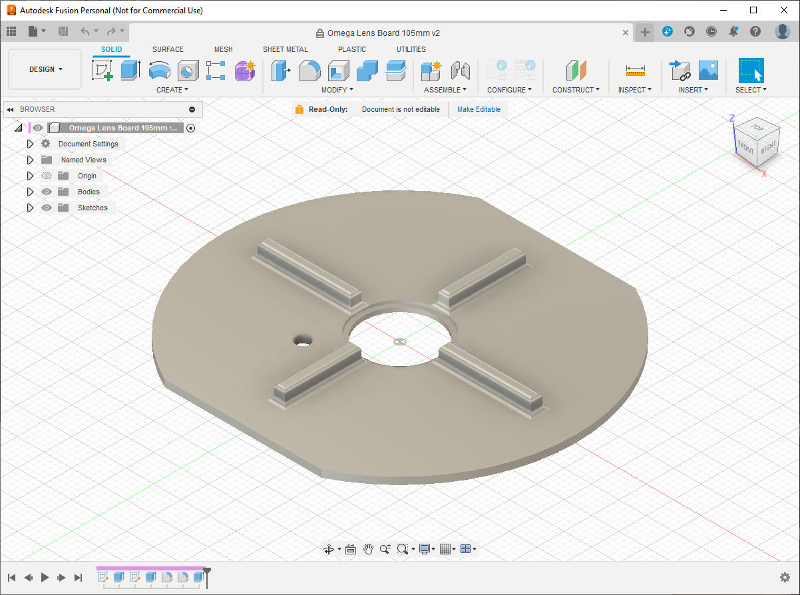The image size is (800, 595).
Task: Select the Revolve tool
Action: point(159,70)
